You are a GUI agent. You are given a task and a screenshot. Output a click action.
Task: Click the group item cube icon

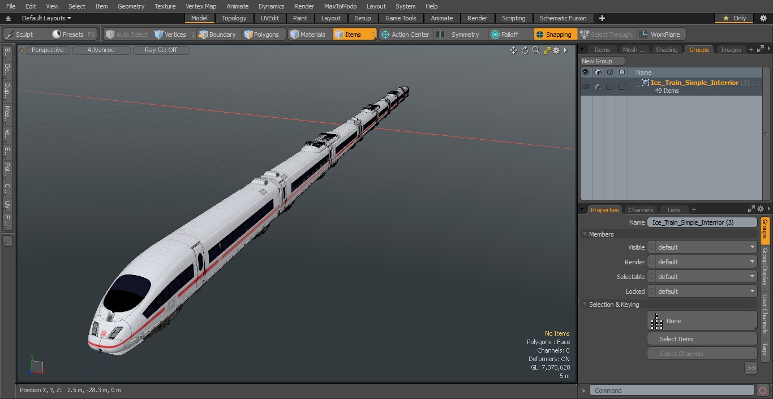point(645,83)
